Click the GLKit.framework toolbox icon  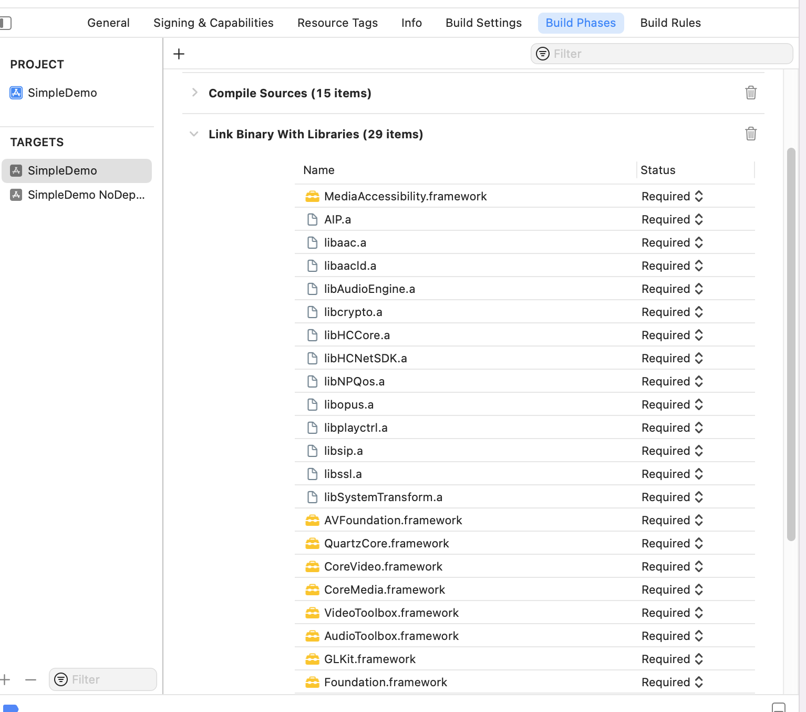coord(312,659)
